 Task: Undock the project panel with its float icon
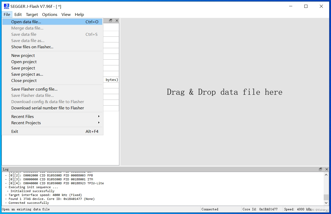pyautogui.click(x=111, y=21)
